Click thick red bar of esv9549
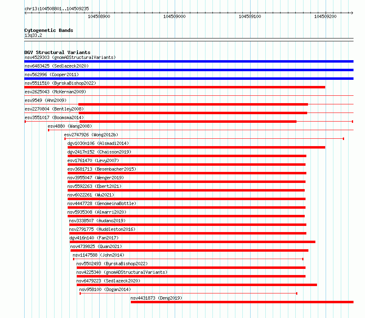 (193, 104)
